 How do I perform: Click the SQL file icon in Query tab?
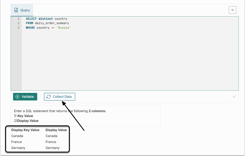coord(16,10)
